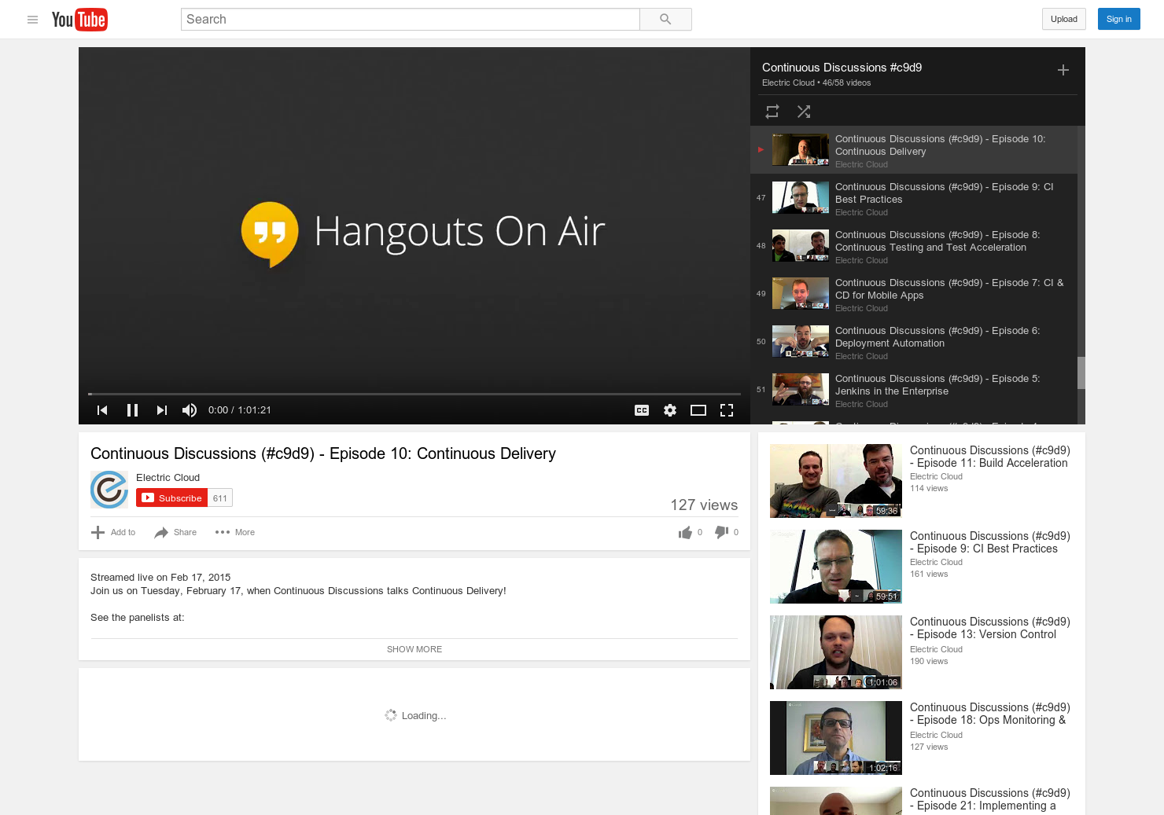Open suggested Episode 18 Ops Monitoring thumbnail

(836, 738)
